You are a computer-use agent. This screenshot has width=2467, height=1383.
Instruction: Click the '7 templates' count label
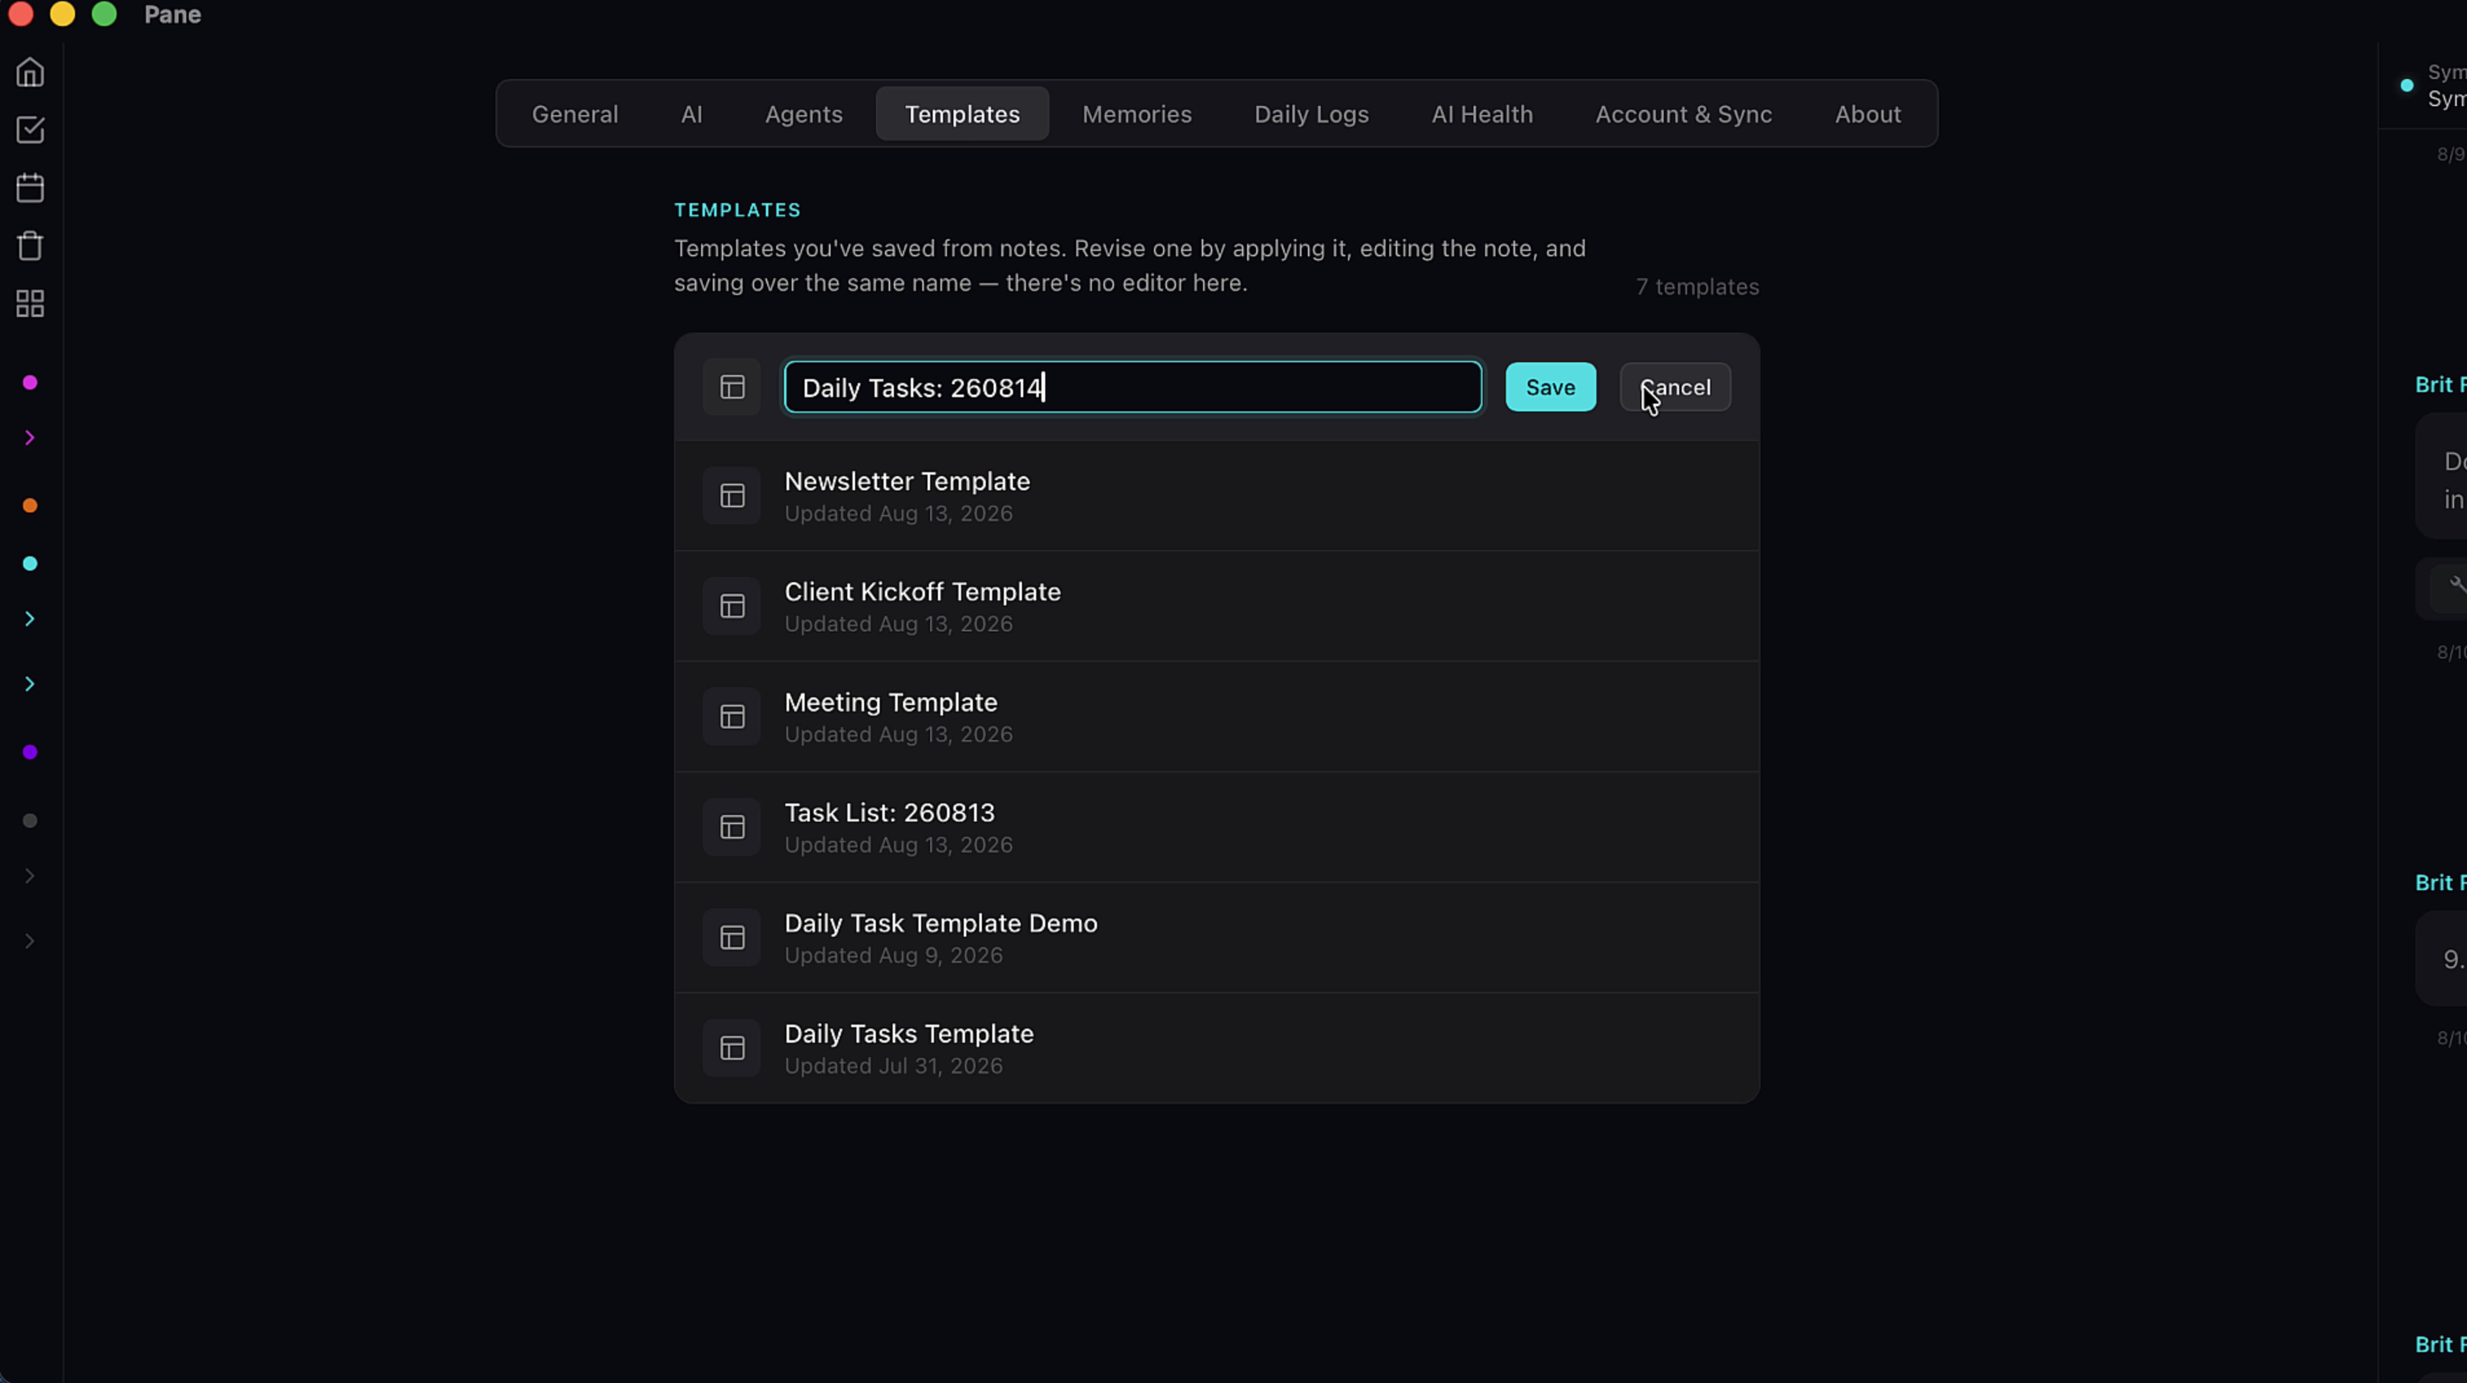(1697, 287)
